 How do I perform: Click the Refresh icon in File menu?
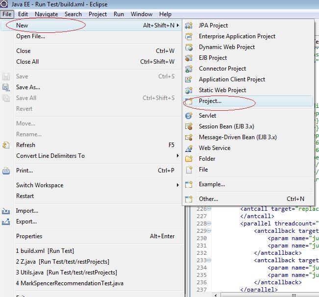(x=6, y=145)
